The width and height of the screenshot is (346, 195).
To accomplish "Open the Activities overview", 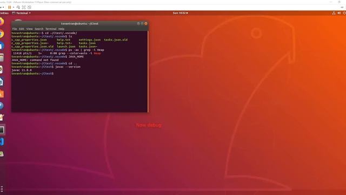I will pos(4,13).
